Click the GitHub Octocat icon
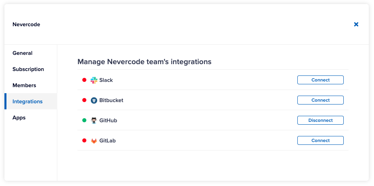Image resolution: width=374 pixels, height=186 pixels. (x=94, y=120)
